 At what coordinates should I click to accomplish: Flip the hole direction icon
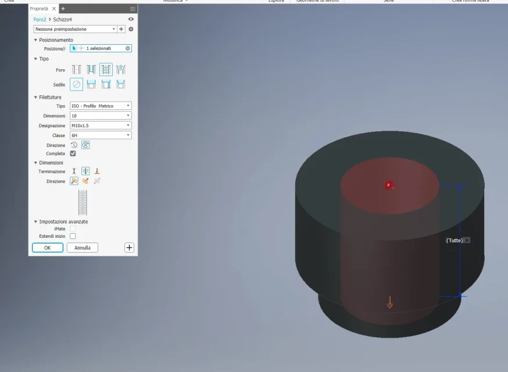tap(85, 181)
